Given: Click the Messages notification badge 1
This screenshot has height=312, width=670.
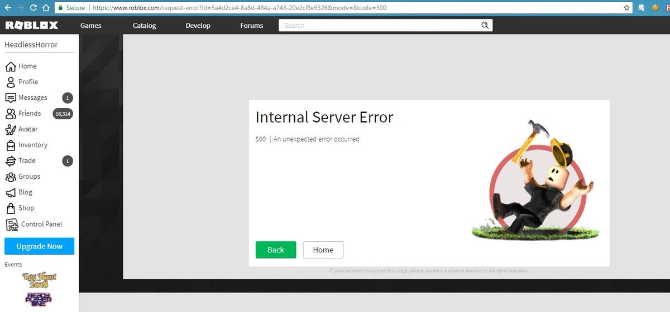Looking at the screenshot, I should coord(68,98).
